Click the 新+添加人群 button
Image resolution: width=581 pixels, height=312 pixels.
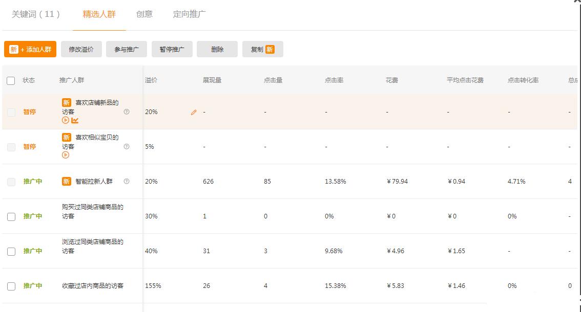tap(30, 49)
